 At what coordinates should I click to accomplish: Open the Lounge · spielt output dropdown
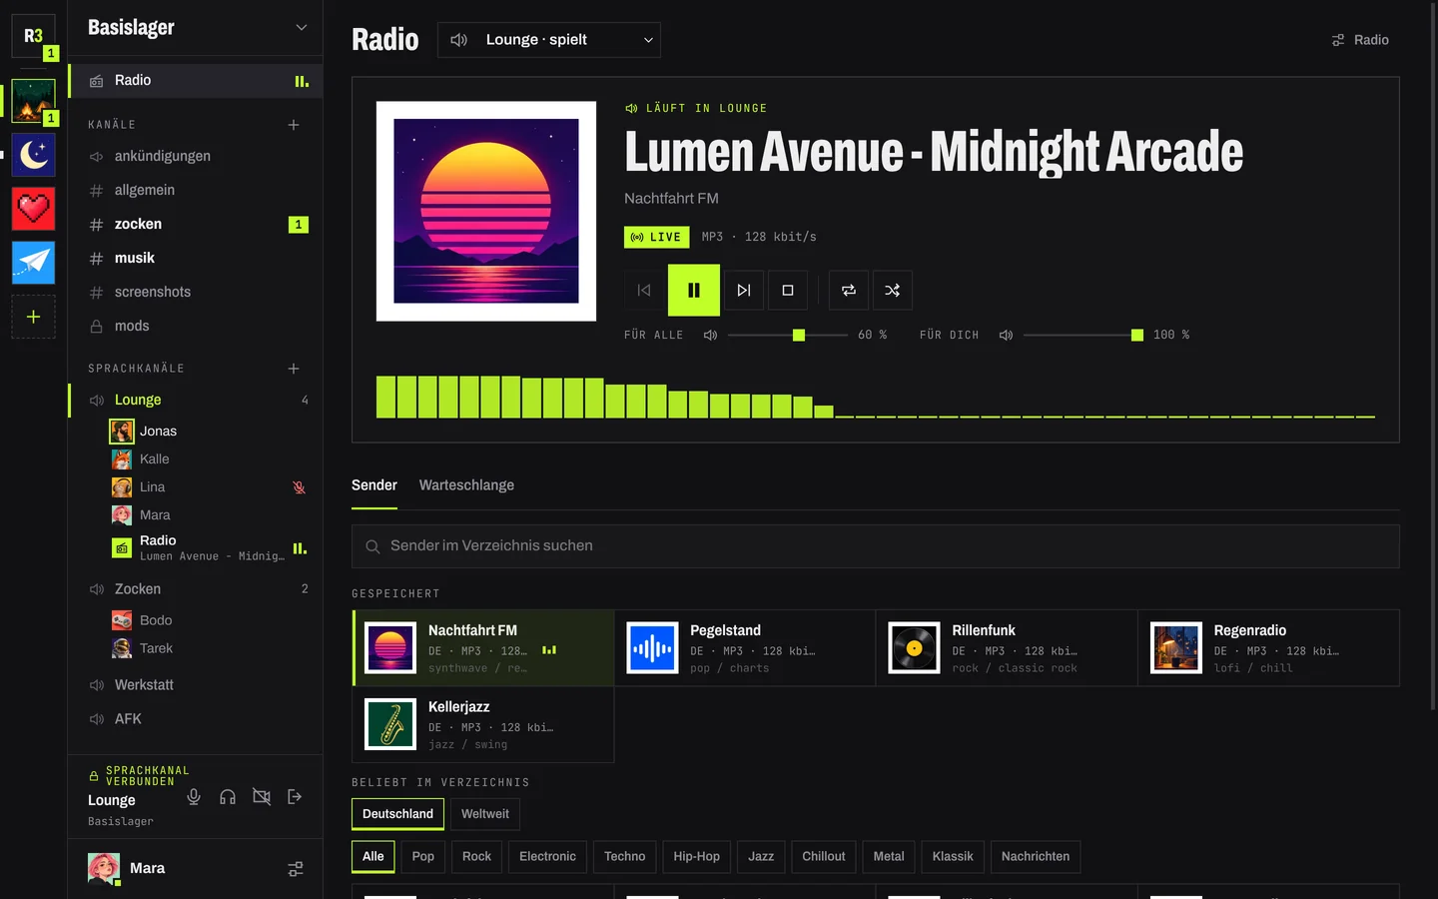[549, 40]
